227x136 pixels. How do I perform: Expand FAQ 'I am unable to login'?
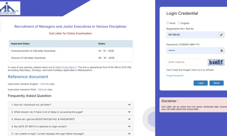point(71,134)
